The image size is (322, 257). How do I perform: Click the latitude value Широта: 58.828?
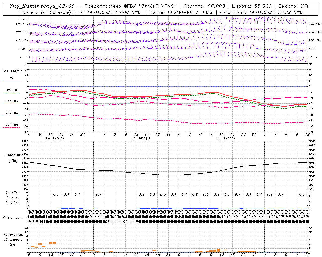pos(252,6)
